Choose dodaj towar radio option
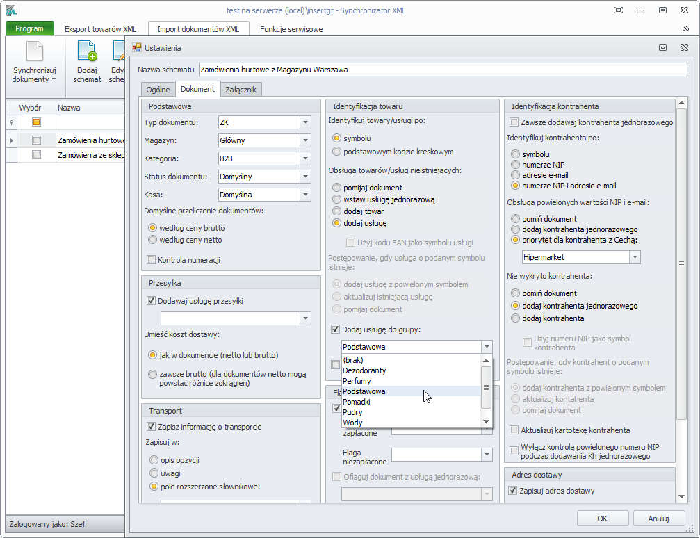This screenshot has width=700, height=538. click(336, 211)
